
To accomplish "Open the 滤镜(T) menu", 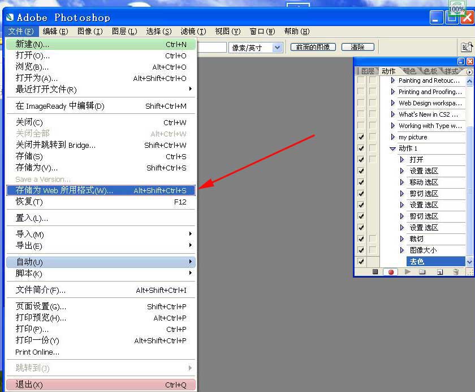I will pyautogui.click(x=193, y=31).
